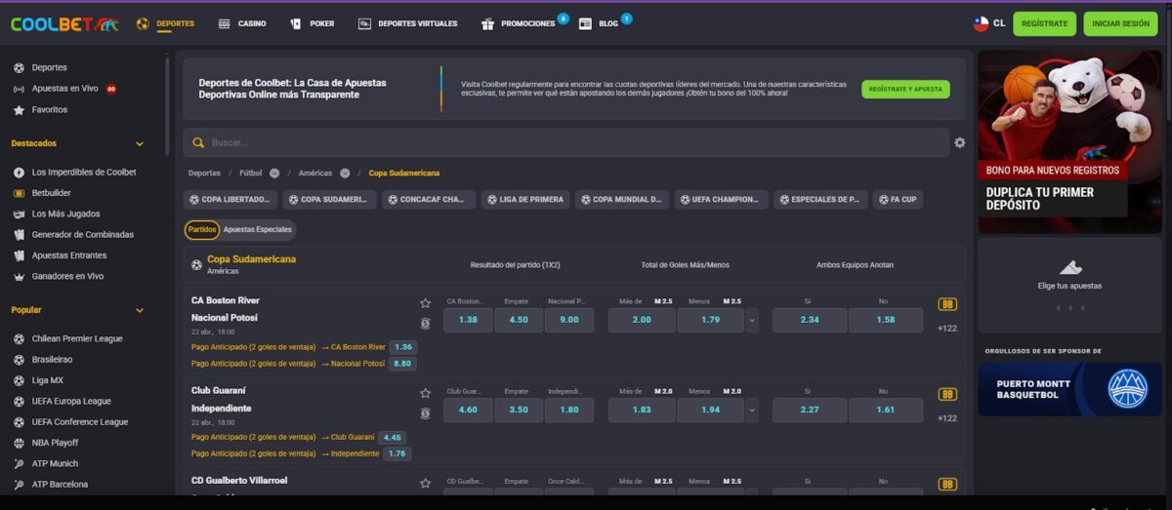1172x510 pixels.
Task: Select Brasileirao in sidebar
Action: (x=52, y=359)
